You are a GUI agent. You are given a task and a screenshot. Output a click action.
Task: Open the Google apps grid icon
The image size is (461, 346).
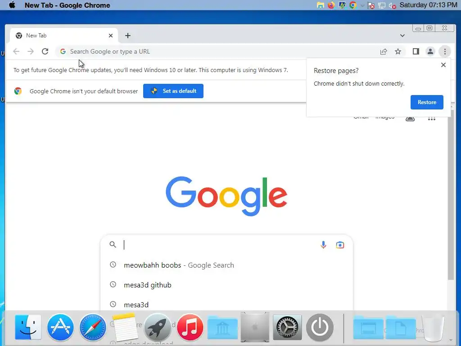431,119
